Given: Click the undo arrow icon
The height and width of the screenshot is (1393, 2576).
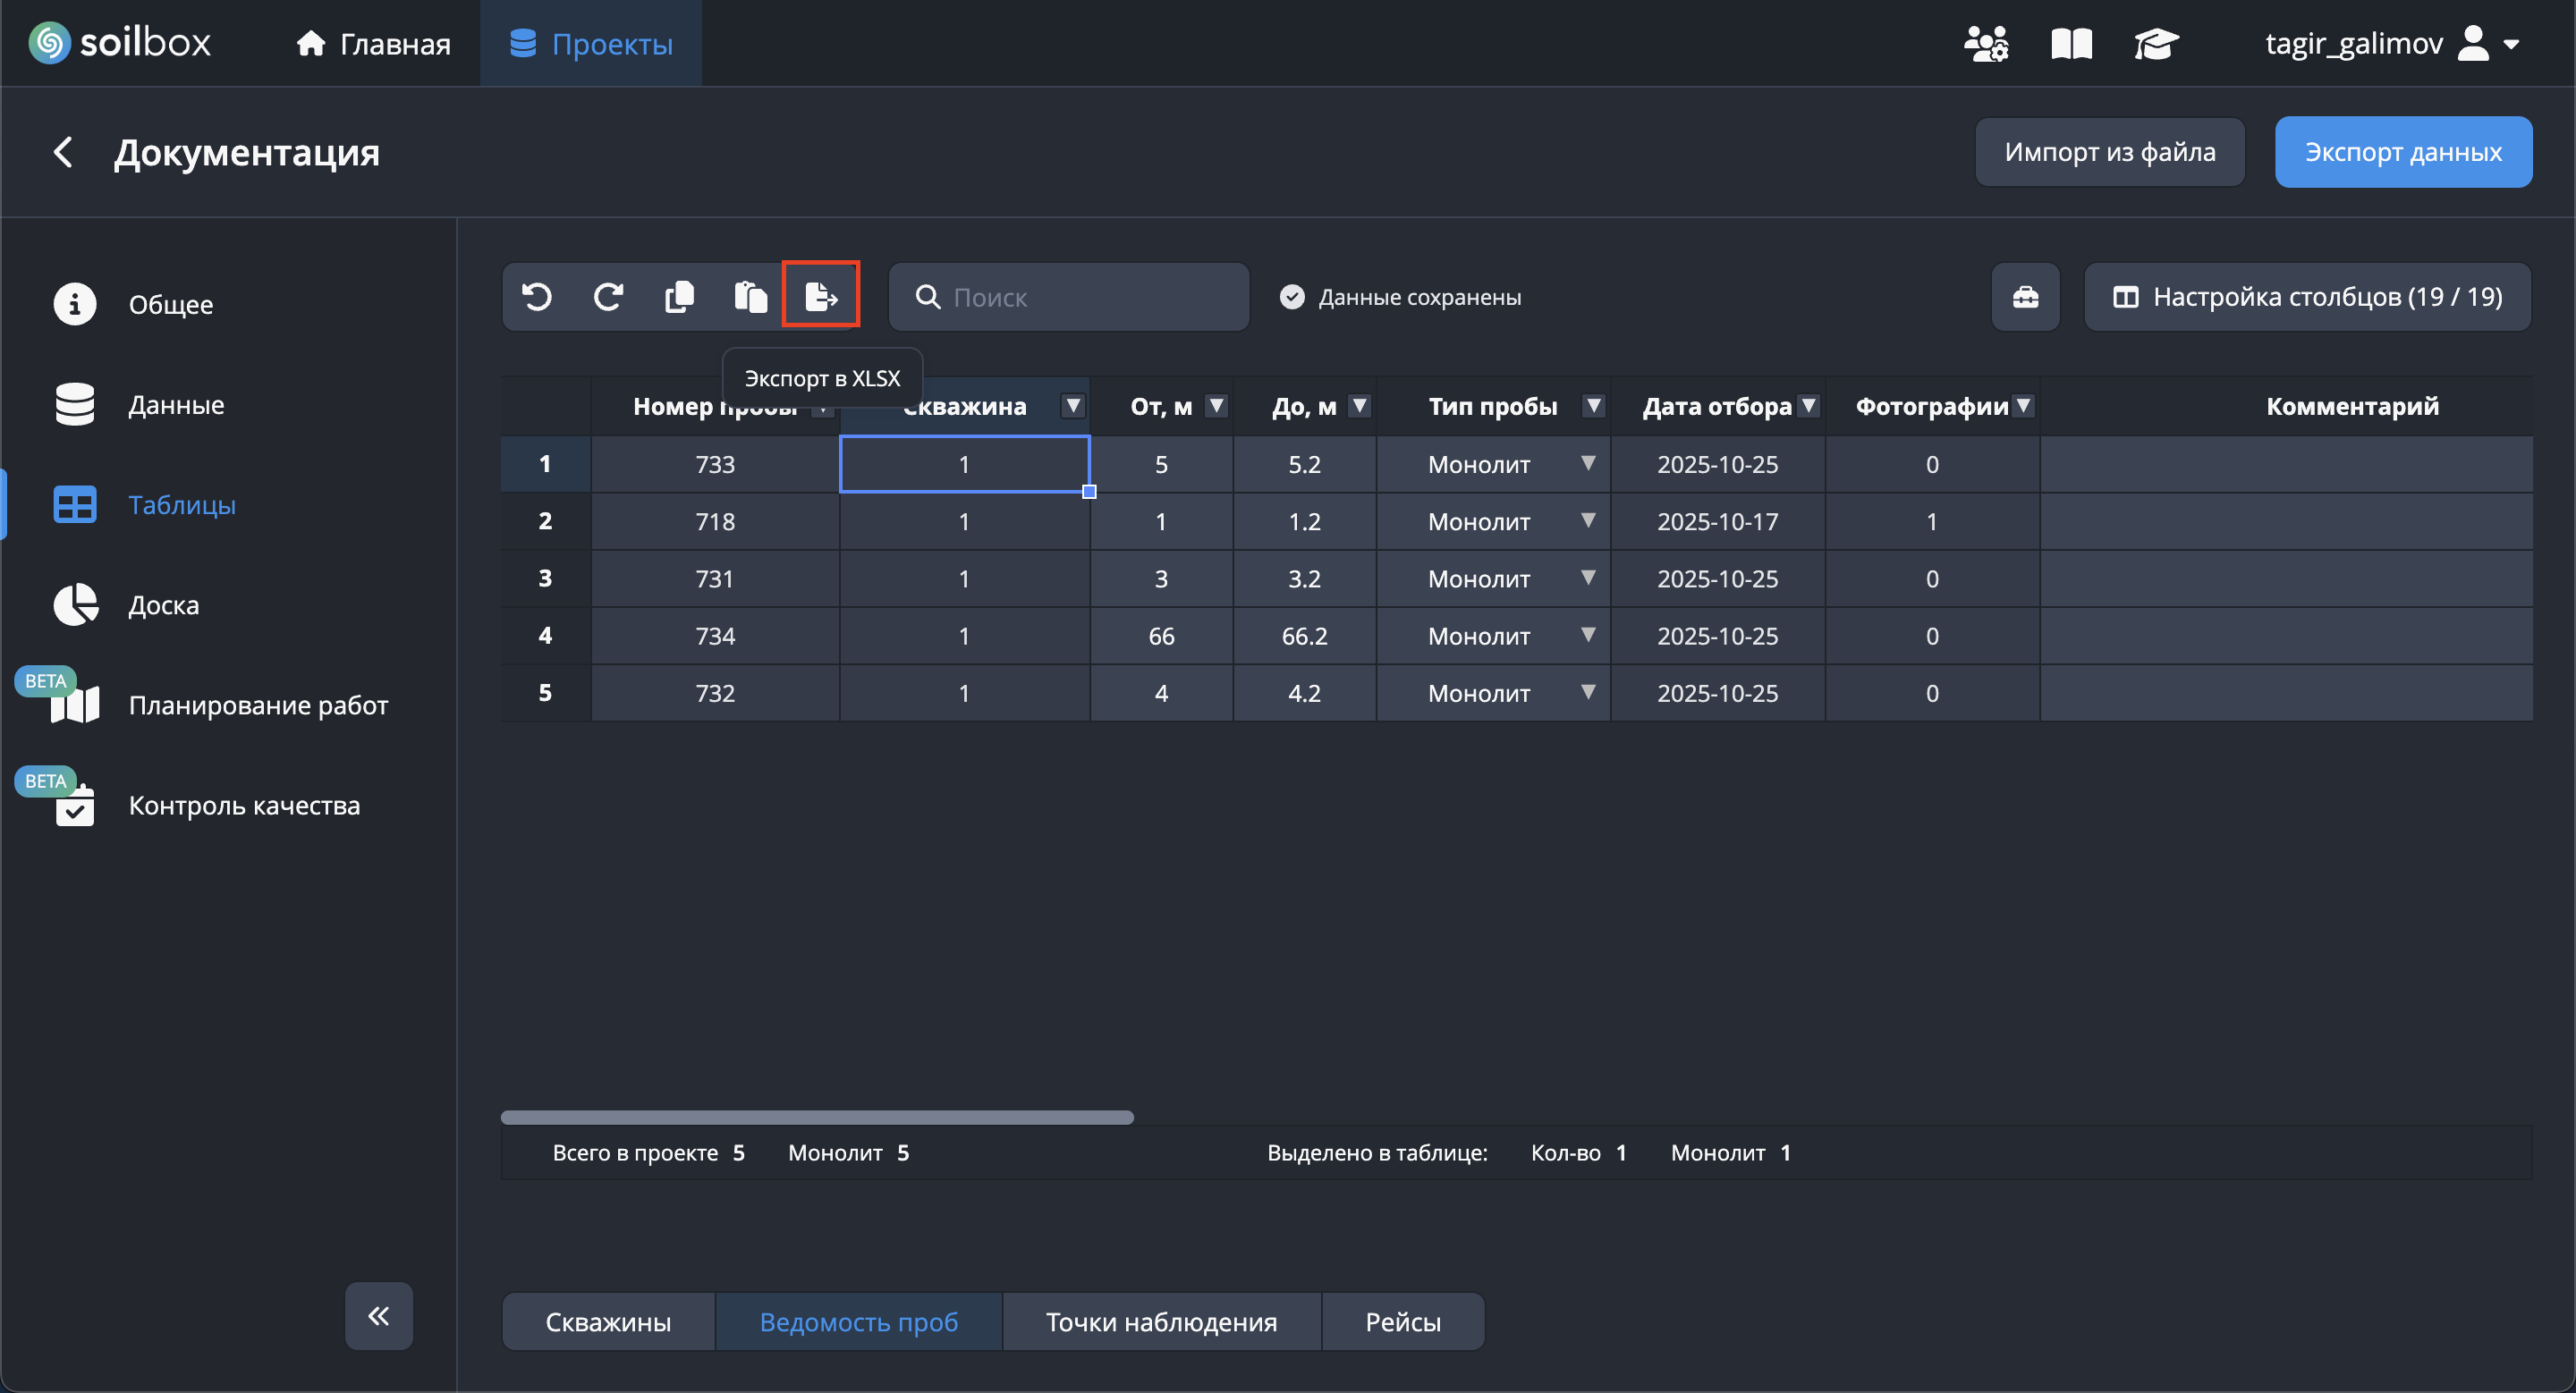Looking at the screenshot, I should click(537, 297).
